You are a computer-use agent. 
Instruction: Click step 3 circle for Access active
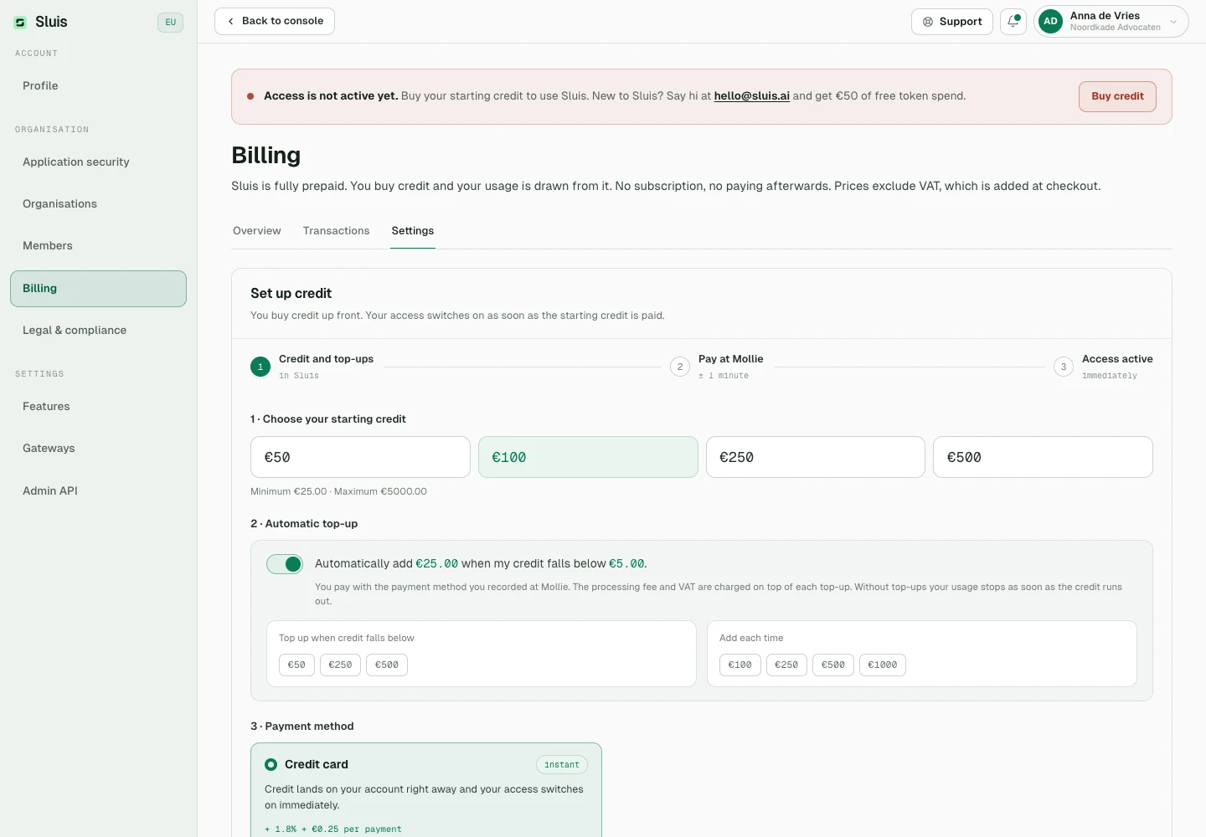click(x=1064, y=367)
